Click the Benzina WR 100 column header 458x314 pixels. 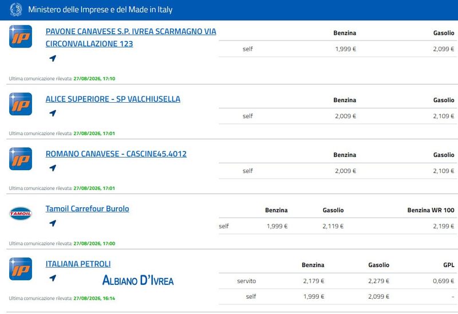point(431,210)
